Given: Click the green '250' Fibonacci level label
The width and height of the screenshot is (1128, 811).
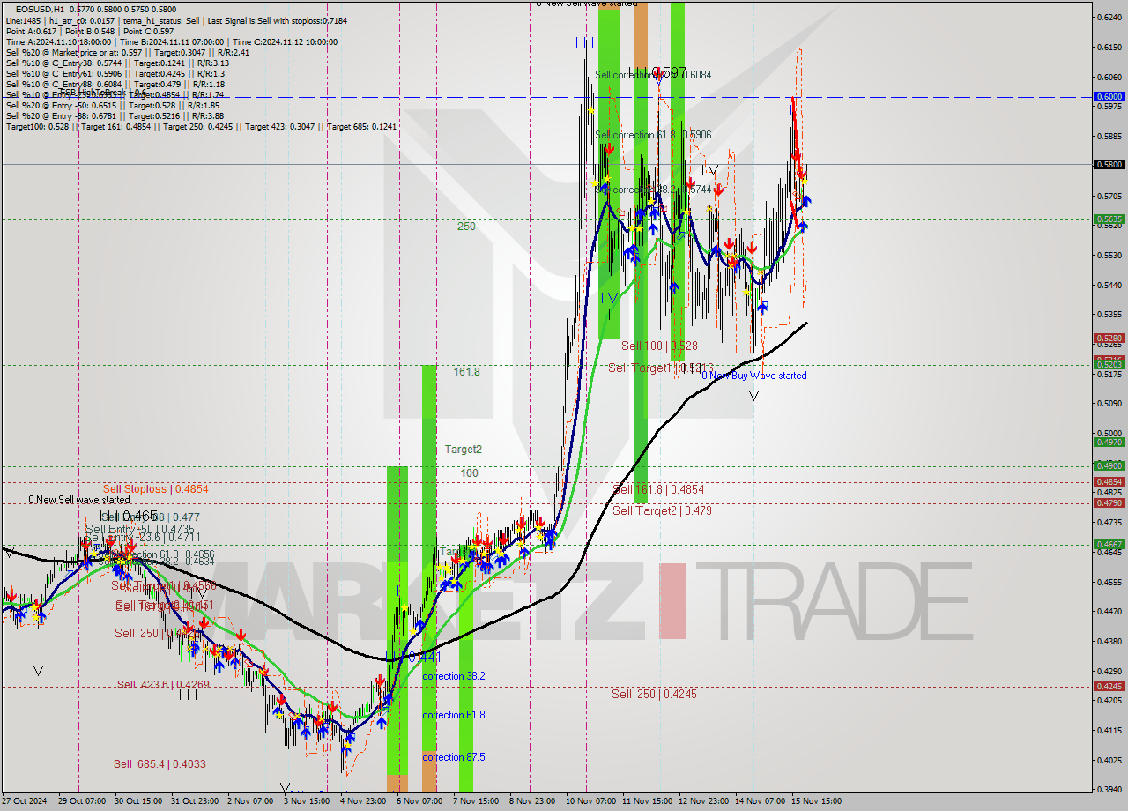Looking at the screenshot, I should [x=466, y=227].
